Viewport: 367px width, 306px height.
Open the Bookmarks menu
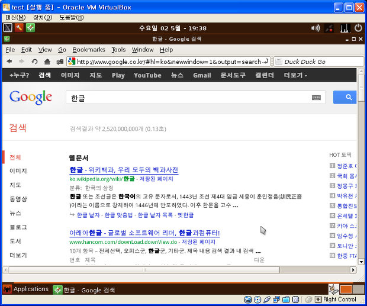pyautogui.click(x=89, y=50)
